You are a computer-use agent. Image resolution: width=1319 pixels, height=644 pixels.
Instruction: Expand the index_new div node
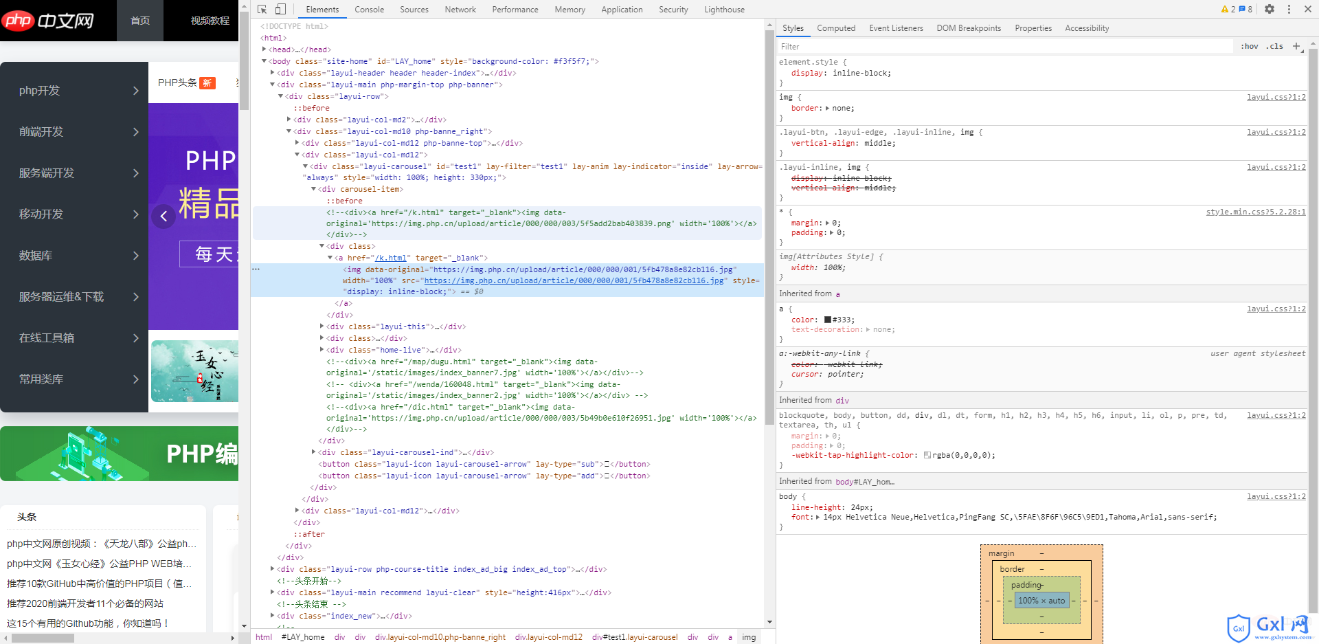click(x=272, y=616)
